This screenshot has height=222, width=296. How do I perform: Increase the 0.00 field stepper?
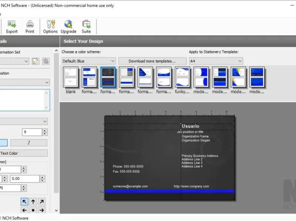tap(42, 177)
